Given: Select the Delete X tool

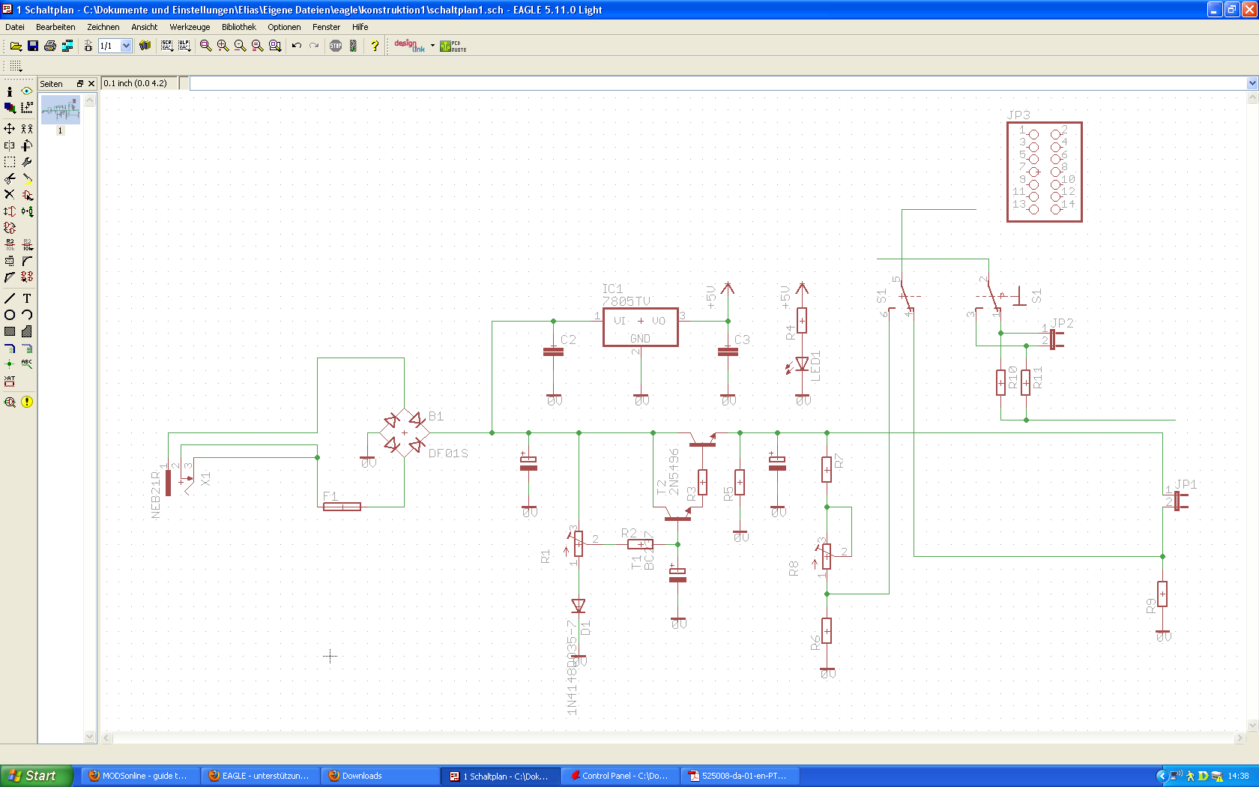Looking at the screenshot, I should pos(10,195).
